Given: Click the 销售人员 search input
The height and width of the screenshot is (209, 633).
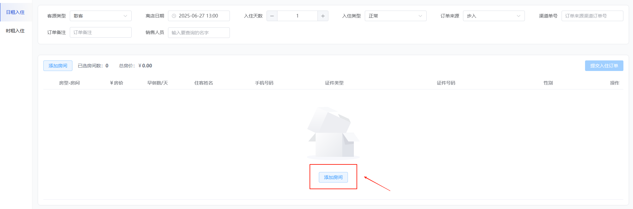Looking at the screenshot, I should click(x=199, y=33).
